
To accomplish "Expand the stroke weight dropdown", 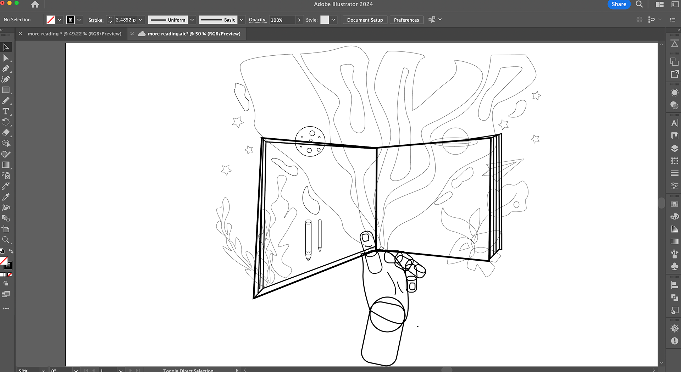I will 141,20.
